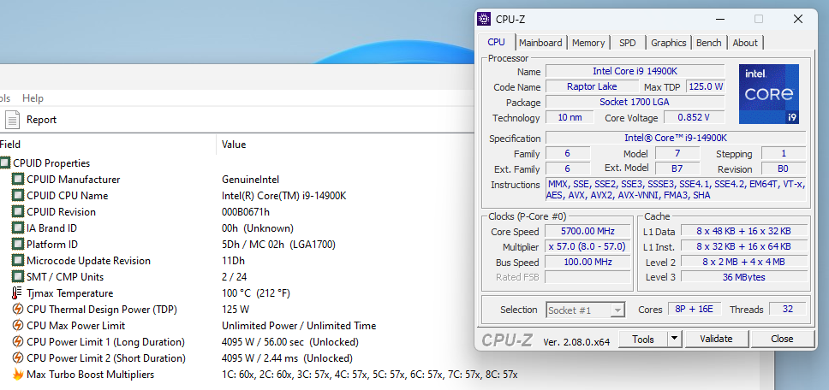Click the value 5Dh / MC 02h (LGA1700)
The height and width of the screenshot is (390, 829).
pyautogui.click(x=278, y=245)
